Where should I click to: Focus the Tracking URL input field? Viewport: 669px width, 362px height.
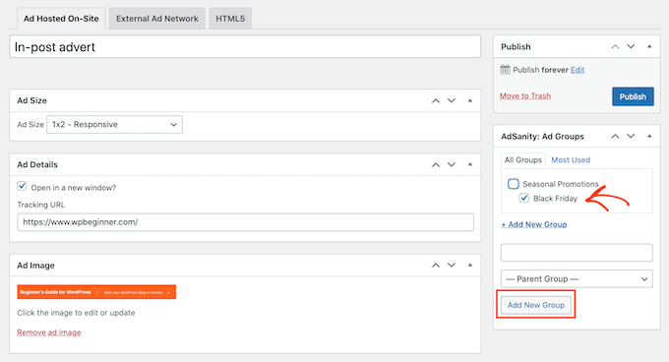pos(245,222)
